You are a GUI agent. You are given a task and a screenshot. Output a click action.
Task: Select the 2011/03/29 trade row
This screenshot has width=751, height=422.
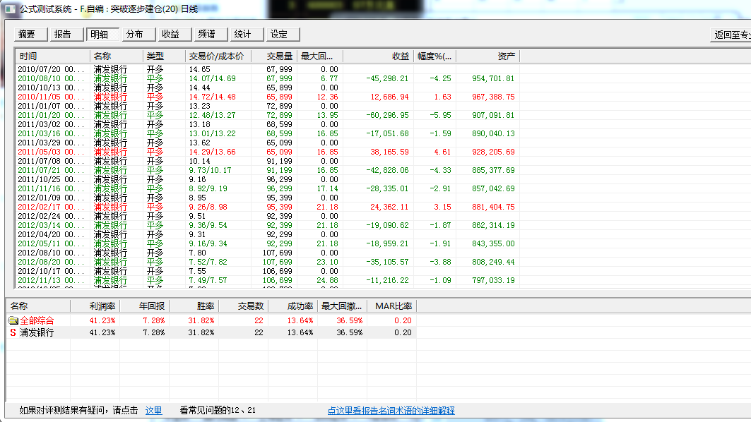pyautogui.click(x=267, y=143)
